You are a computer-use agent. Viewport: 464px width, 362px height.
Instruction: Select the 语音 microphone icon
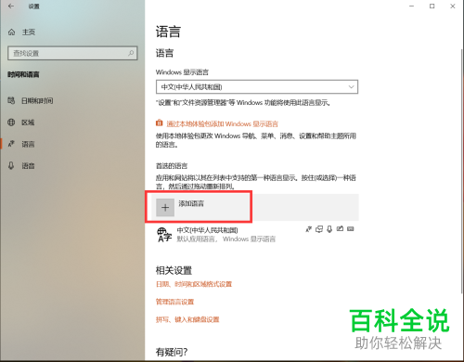[x=11, y=165]
